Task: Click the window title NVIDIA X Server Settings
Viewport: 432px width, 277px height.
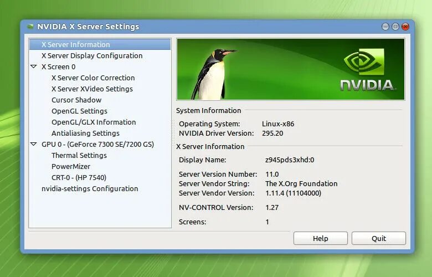Action: (88, 27)
